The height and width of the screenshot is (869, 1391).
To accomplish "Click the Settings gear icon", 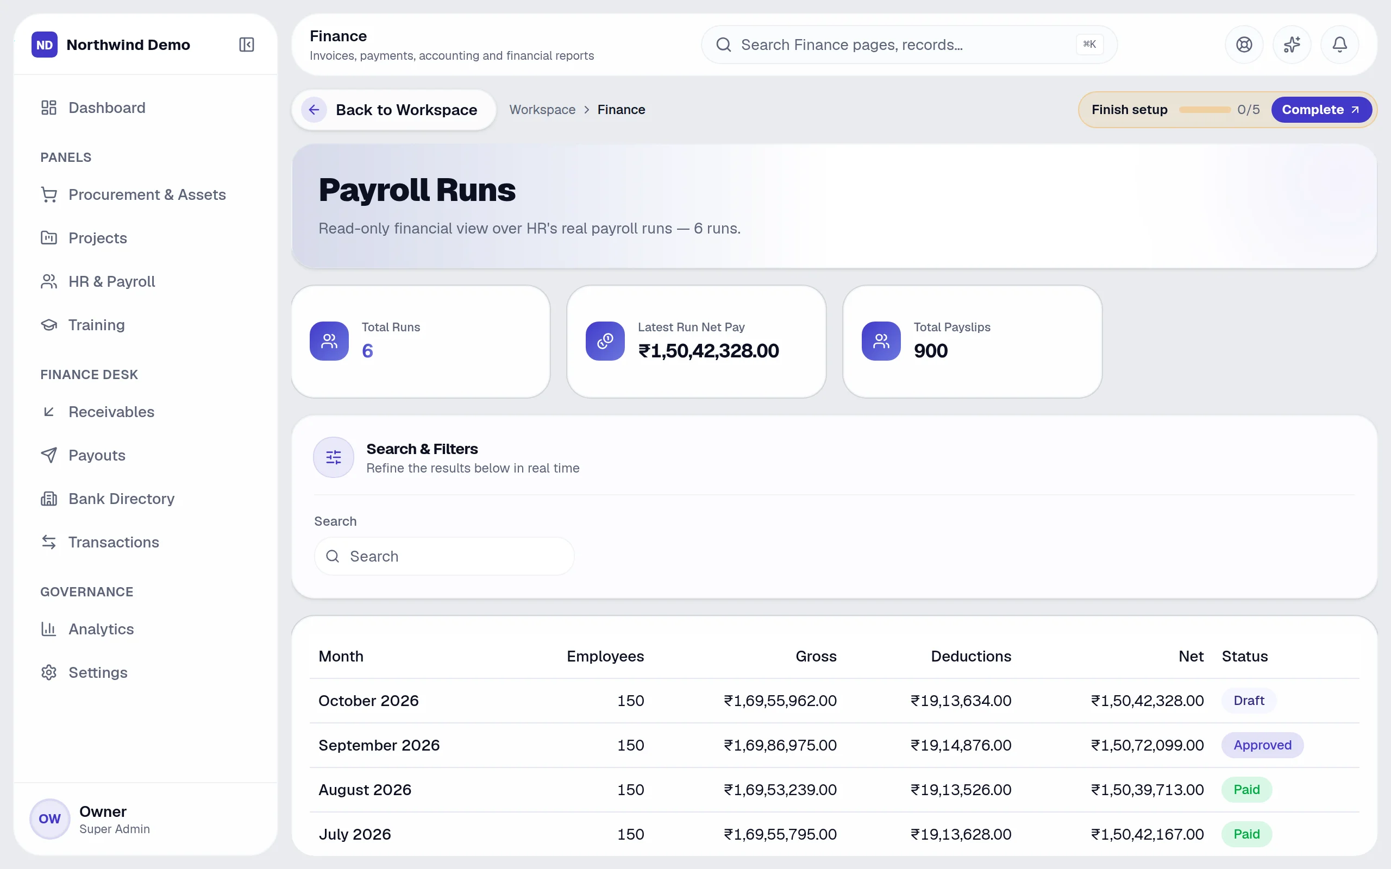I will (x=49, y=672).
